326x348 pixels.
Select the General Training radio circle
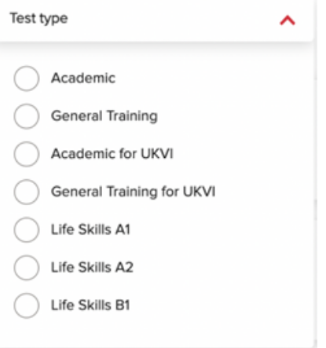coord(27,116)
